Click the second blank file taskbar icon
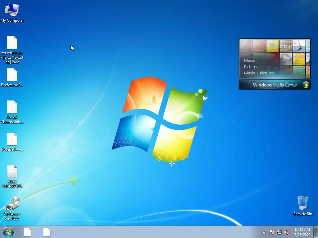The height and width of the screenshot is (238, 318). [47, 232]
